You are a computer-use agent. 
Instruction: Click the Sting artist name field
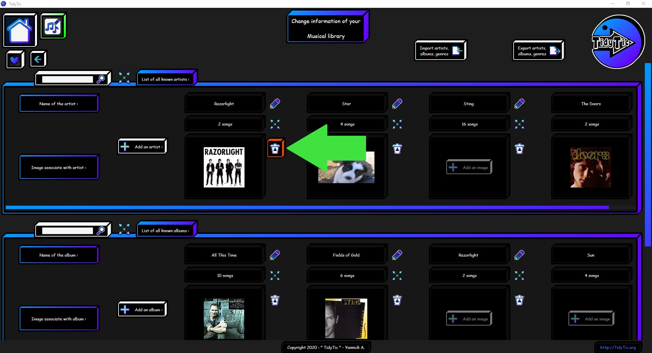click(469, 104)
